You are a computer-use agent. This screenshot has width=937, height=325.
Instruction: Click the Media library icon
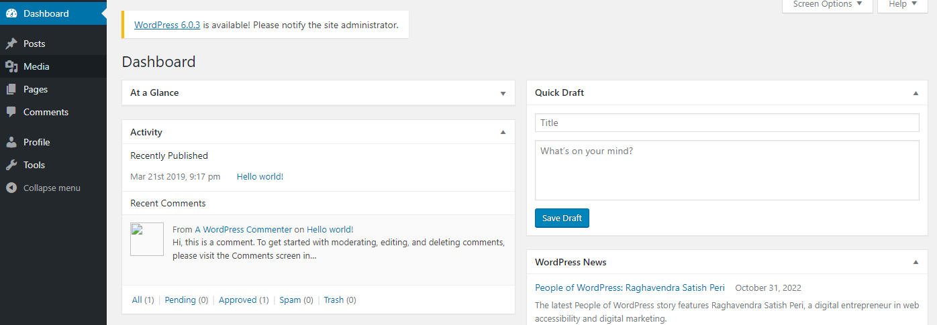pos(11,66)
